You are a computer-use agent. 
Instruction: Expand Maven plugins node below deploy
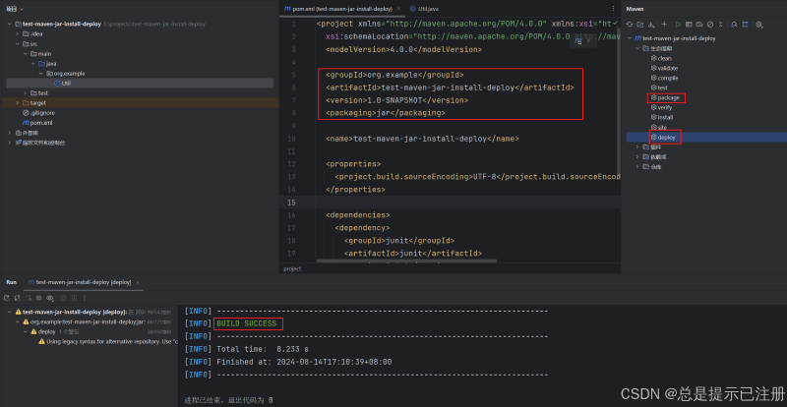coord(637,147)
